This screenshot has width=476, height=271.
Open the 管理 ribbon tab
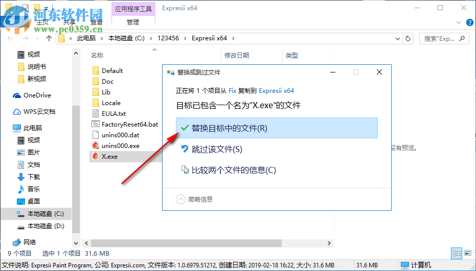pyautogui.click(x=133, y=22)
